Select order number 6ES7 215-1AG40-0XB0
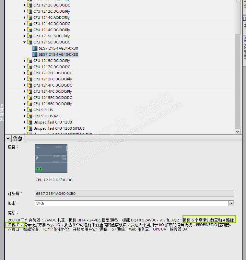 pyautogui.click(x=58, y=54)
